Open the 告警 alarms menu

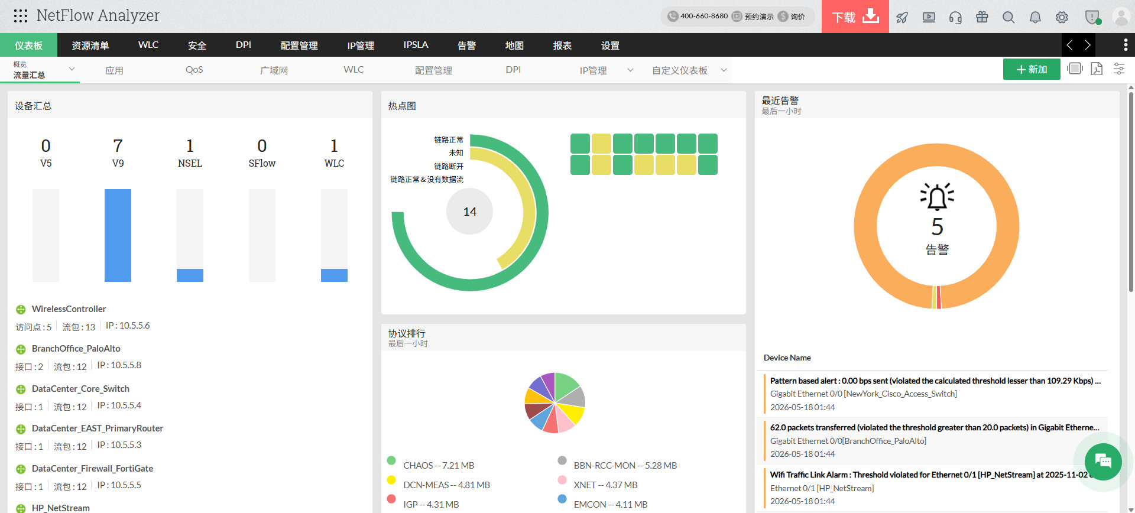pos(466,46)
